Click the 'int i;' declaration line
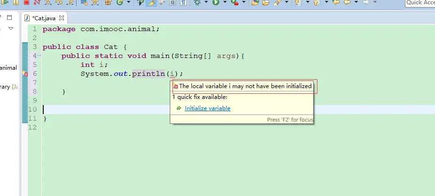435x196 pixels. 94,65
